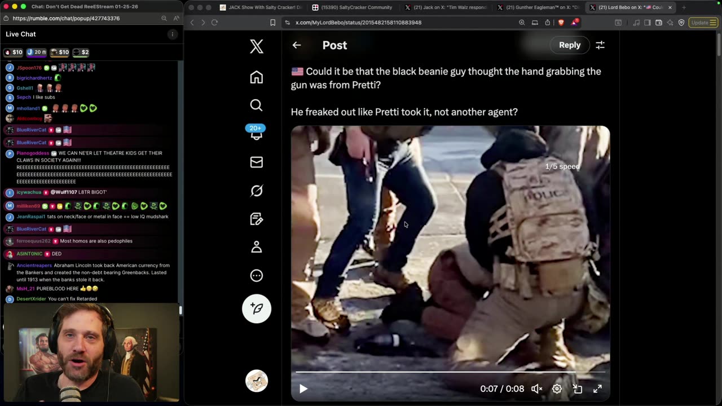Viewport: 722px width, 406px height.
Task: Reload the X page
Action: point(214,23)
